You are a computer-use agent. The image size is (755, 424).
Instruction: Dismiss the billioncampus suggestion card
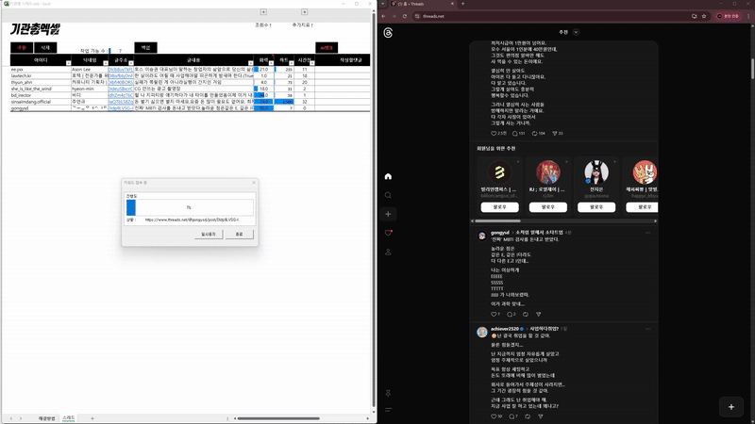click(x=518, y=161)
